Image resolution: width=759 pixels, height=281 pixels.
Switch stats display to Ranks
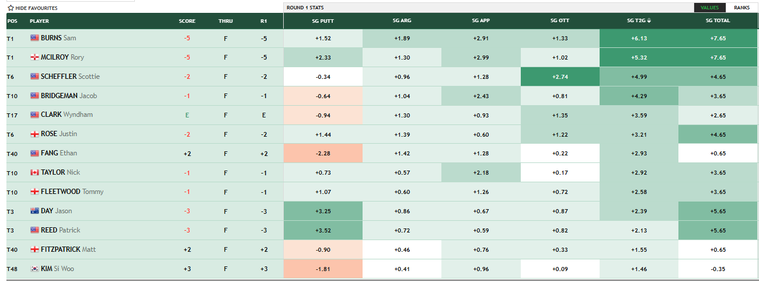741,8
